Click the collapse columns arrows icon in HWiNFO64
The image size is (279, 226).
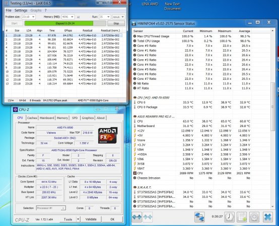pos(148,217)
